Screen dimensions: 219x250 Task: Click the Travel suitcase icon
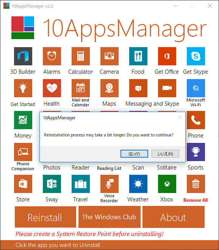(x=81, y=184)
